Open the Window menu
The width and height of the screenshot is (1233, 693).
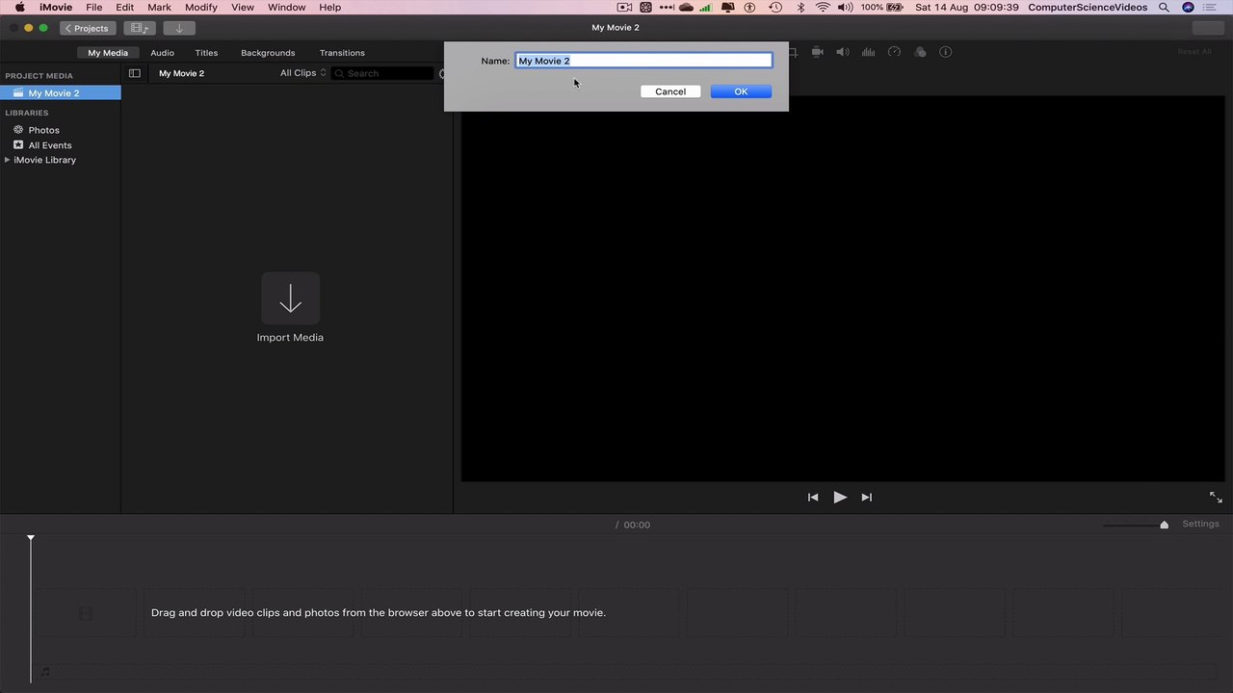(287, 8)
